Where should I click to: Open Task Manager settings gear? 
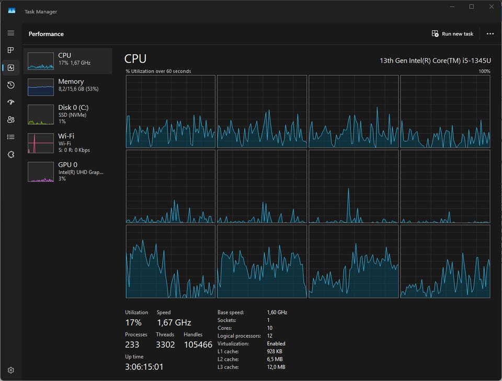coord(10,370)
